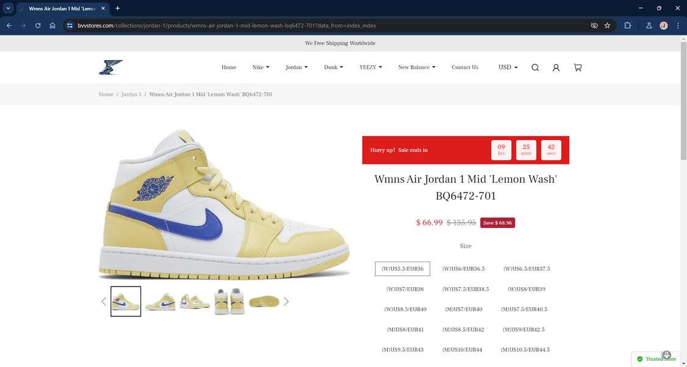Screen dimensions: 687x367
Task: Open the shopping cart icon
Action: [578, 68]
